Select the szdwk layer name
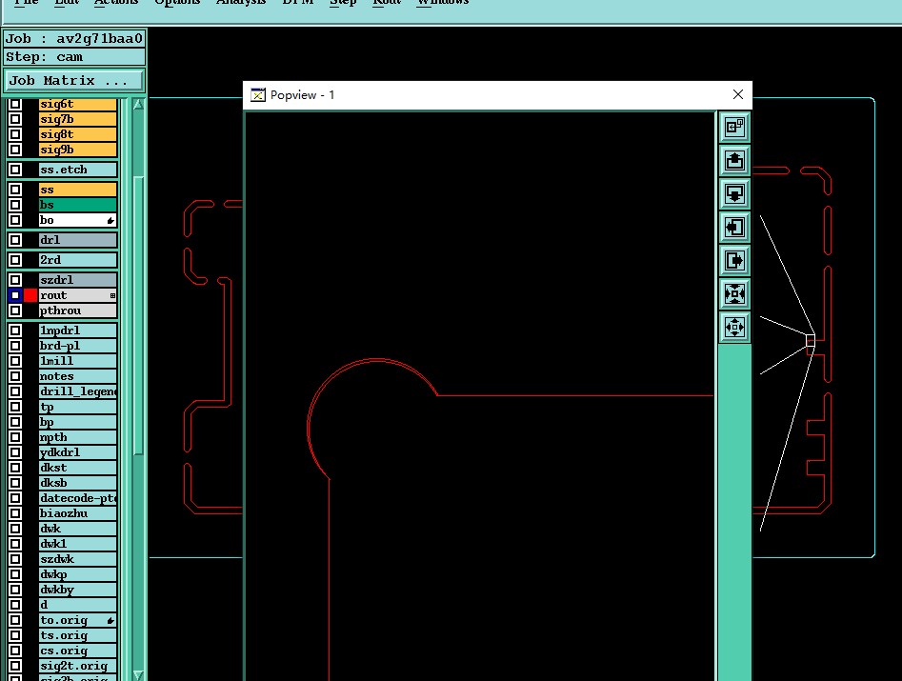Image resolution: width=902 pixels, height=681 pixels. tap(78, 558)
